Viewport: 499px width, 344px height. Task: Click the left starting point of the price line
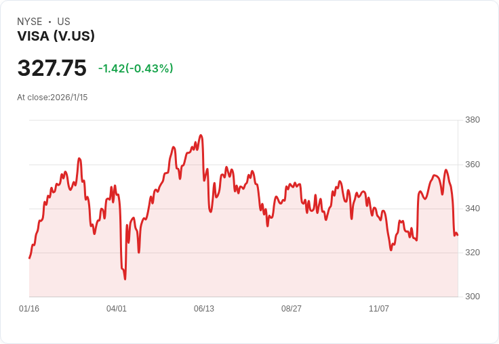pyautogui.click(x=29, y=258)
